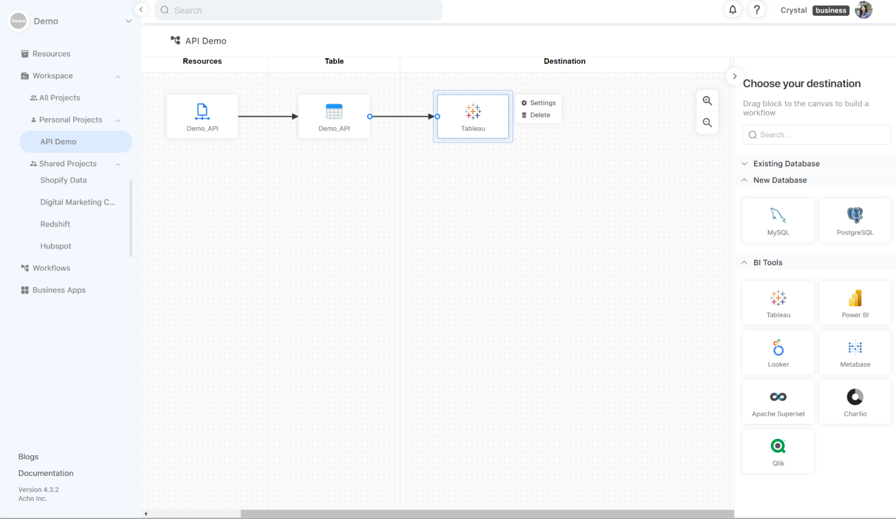Choose Delete in the Tableau node menu
This screenshot has height=519, width=896.
point(536,115)
